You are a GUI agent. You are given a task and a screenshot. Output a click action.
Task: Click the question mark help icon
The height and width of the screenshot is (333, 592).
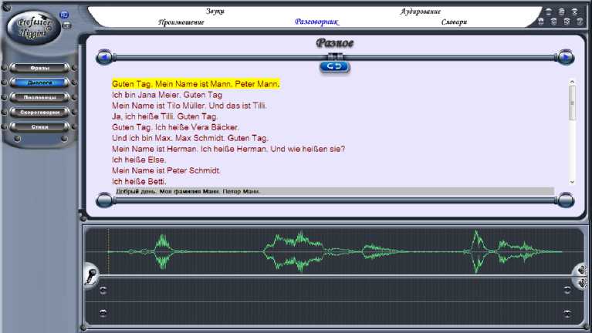click(580, 22)
